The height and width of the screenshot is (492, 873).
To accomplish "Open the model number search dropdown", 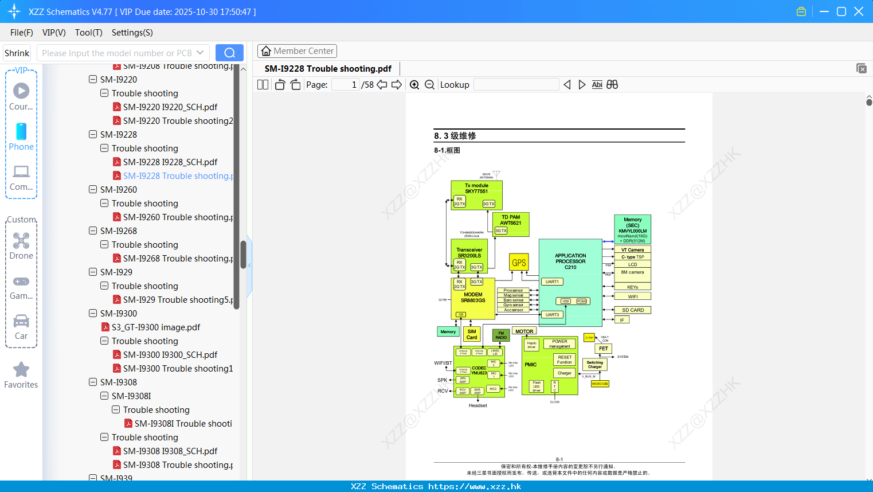I will pyautogui.click(x=201, y=52).
